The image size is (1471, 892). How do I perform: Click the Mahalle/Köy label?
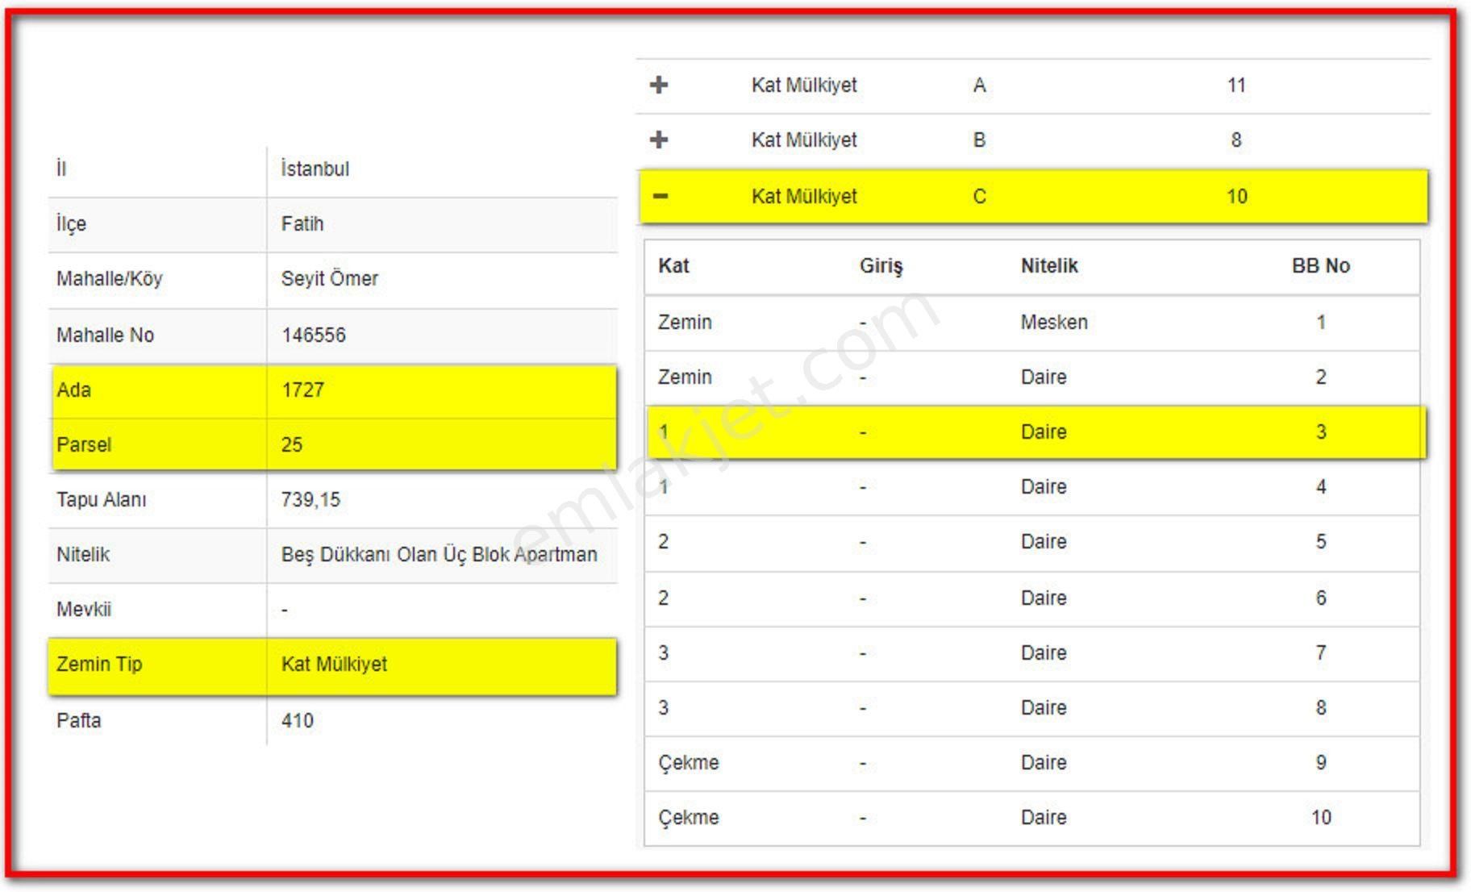(109, 279)
